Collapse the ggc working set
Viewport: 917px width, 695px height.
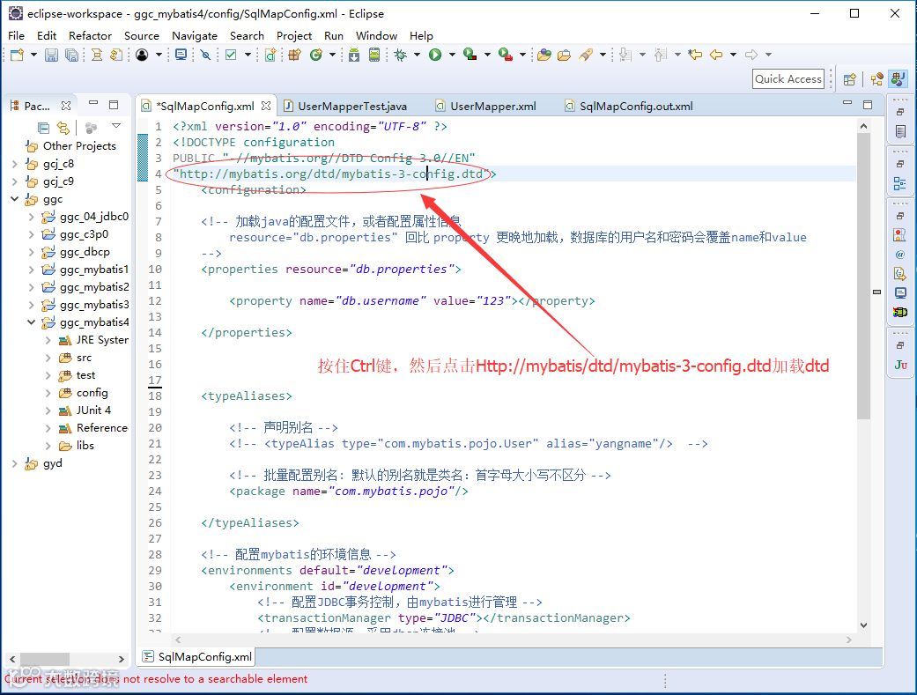(15, 199)
